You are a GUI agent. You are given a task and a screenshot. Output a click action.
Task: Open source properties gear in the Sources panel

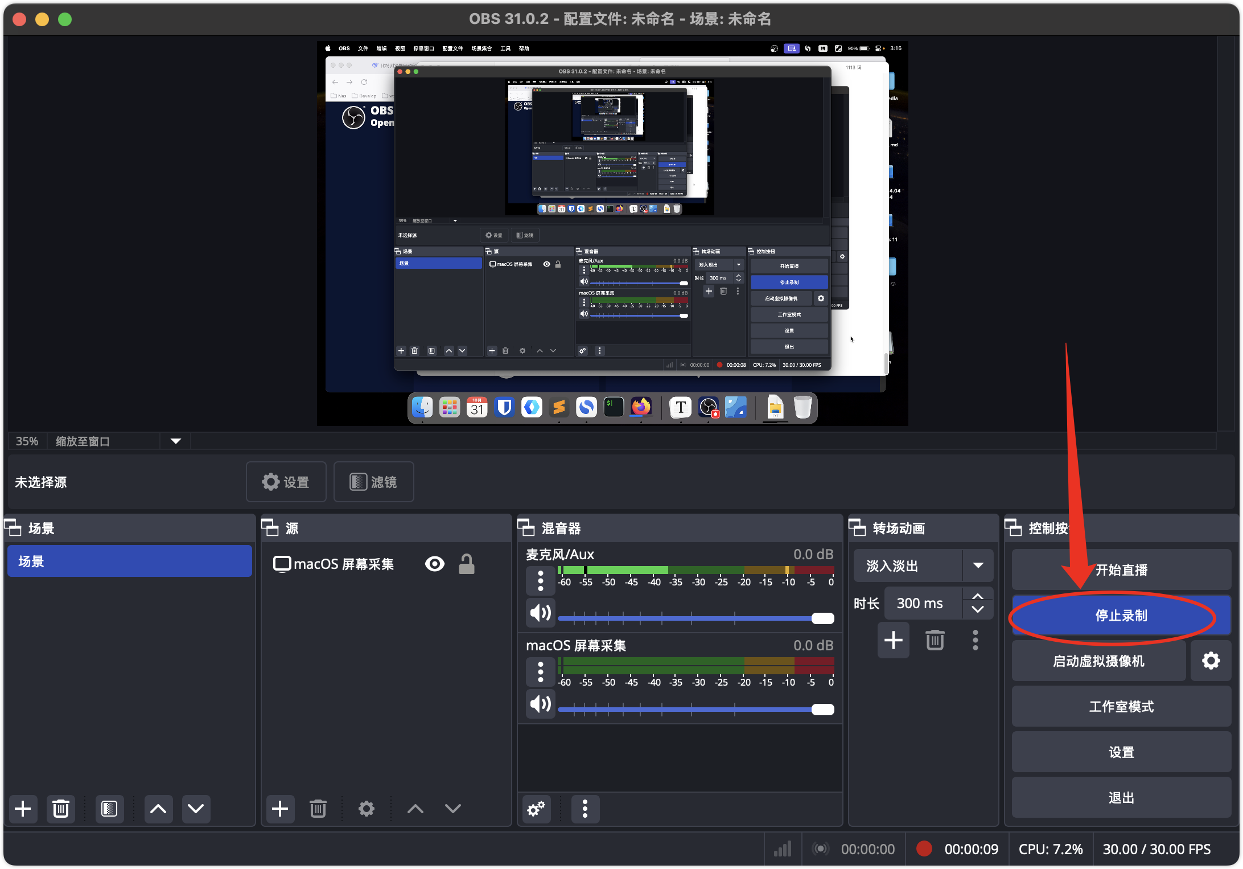[x=367, y=809]
